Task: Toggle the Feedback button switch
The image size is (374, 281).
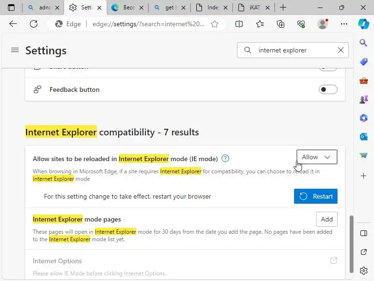Action: pos(328,89)
